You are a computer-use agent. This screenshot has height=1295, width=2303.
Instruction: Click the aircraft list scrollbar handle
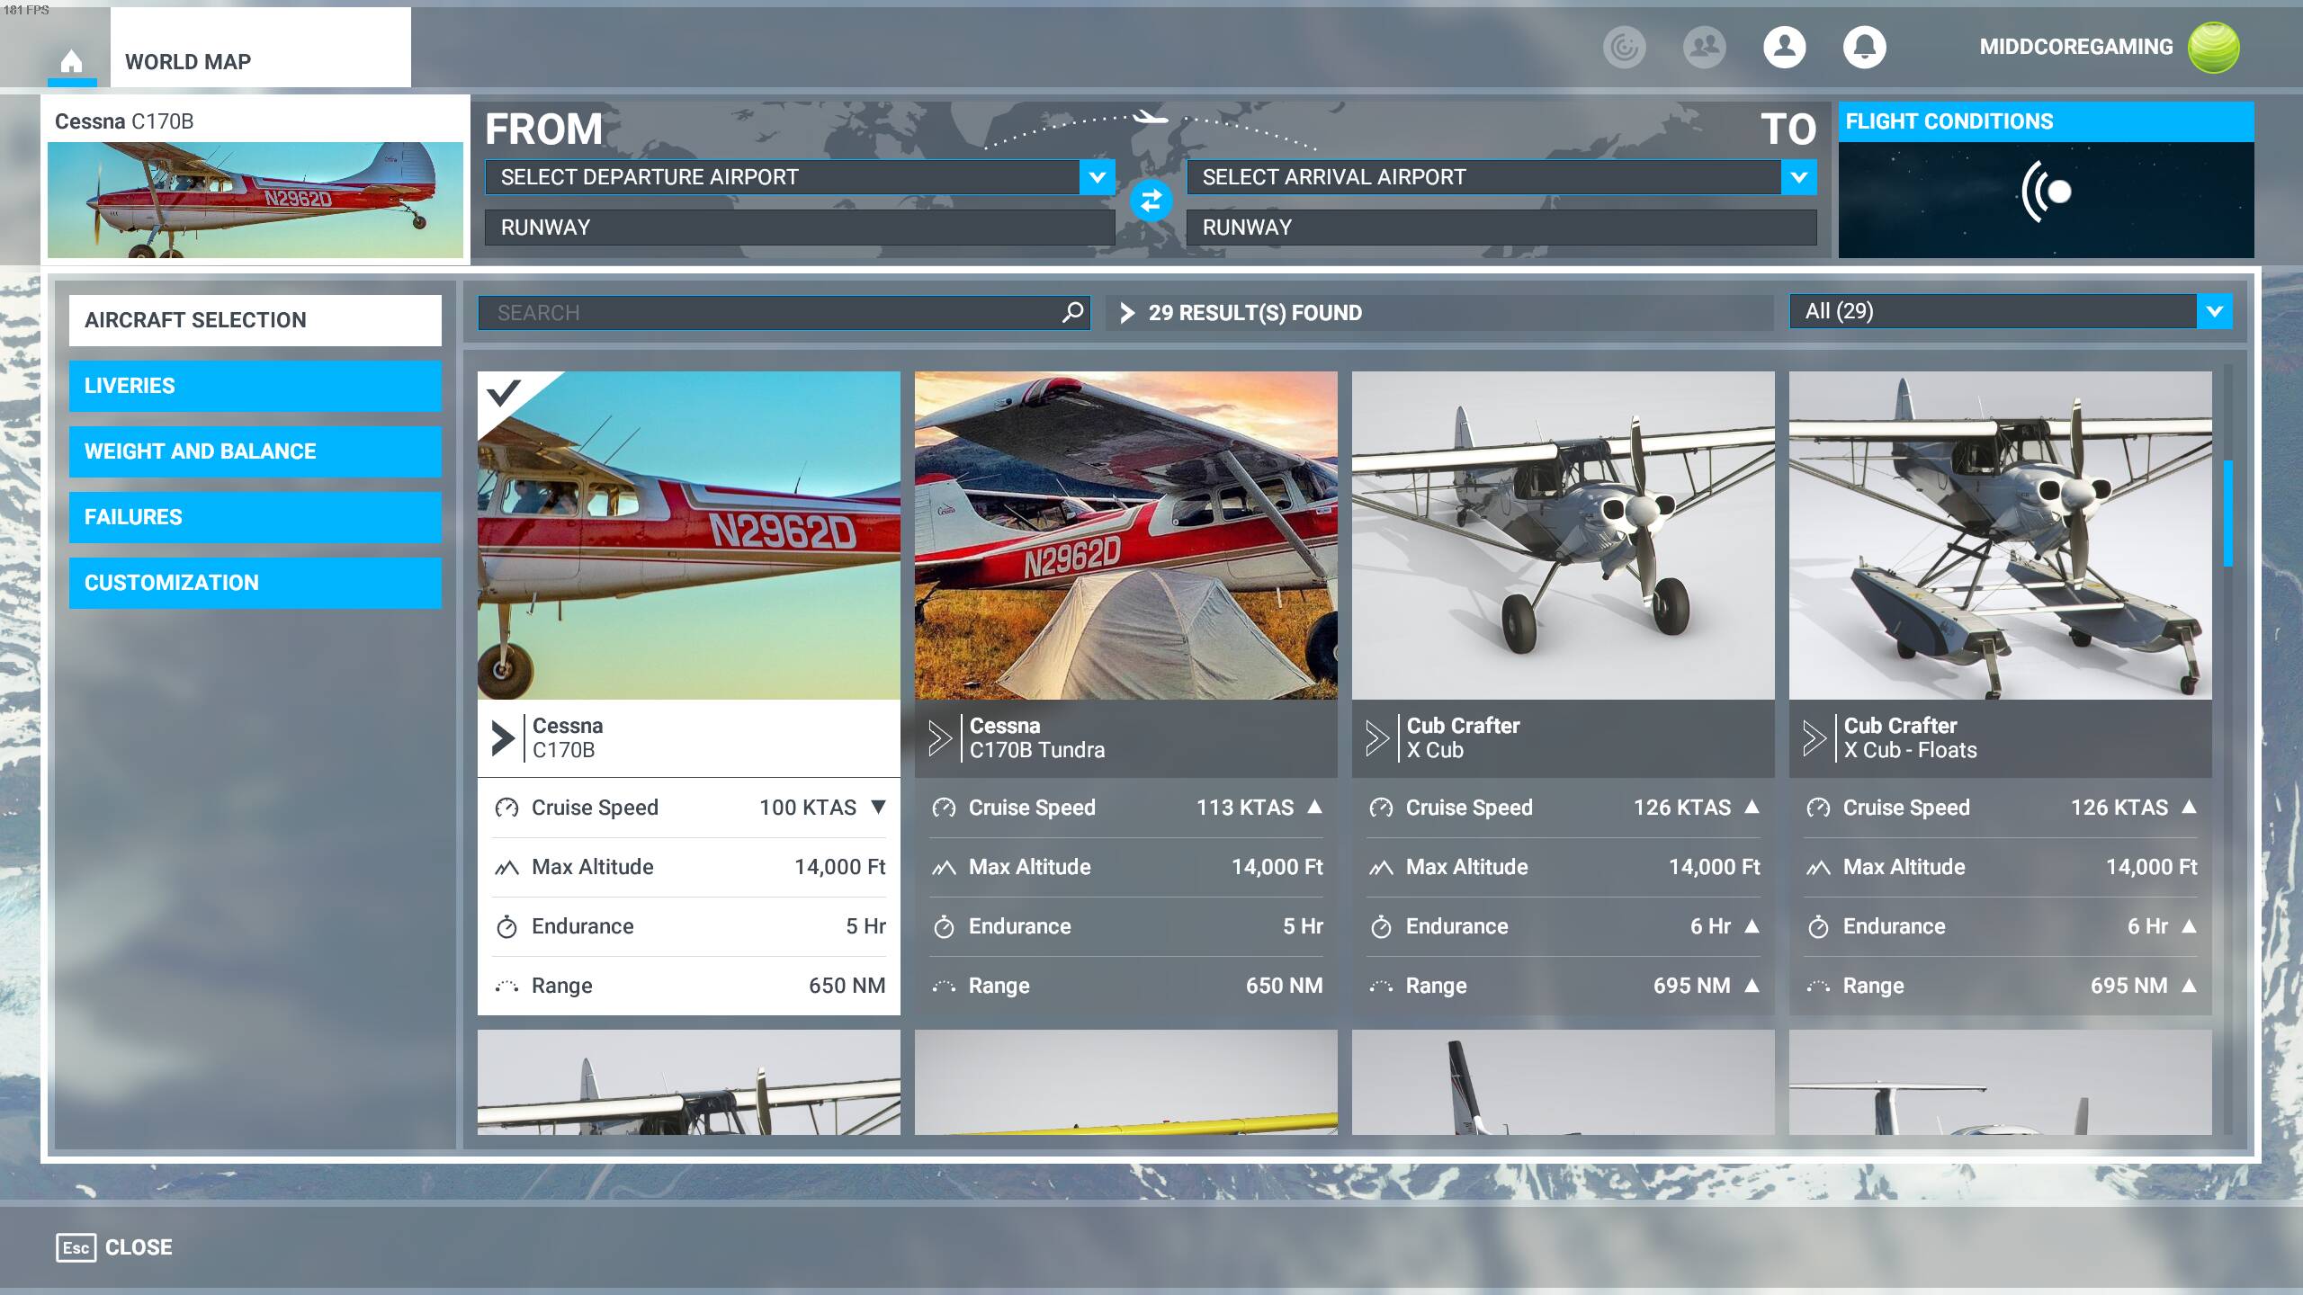coord(2228,513)
